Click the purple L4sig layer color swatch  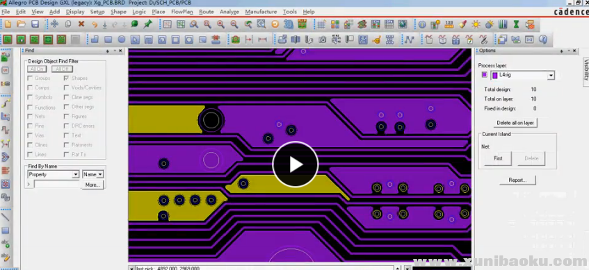point(484,75)
